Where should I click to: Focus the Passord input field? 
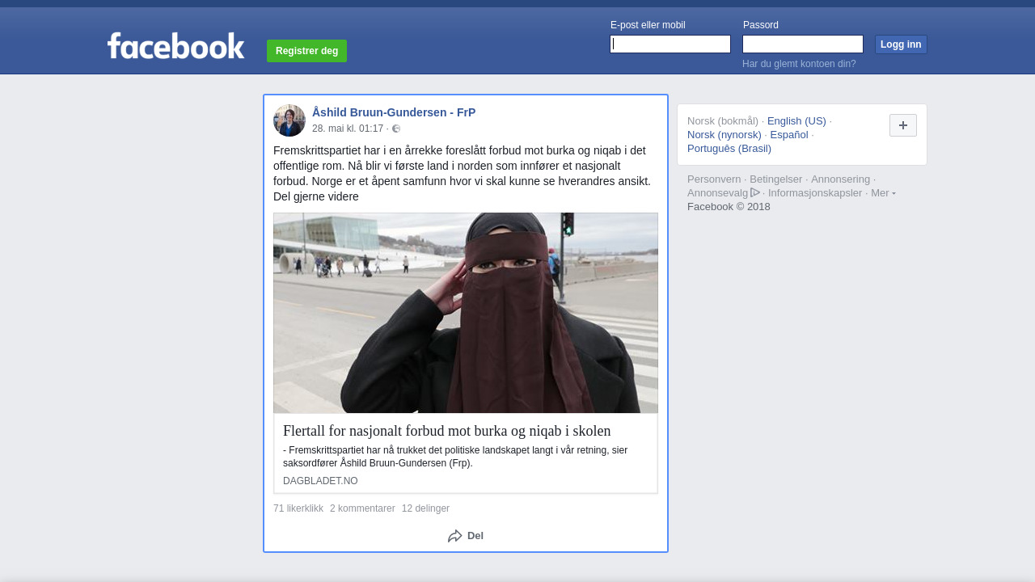(x=803, y=44)
